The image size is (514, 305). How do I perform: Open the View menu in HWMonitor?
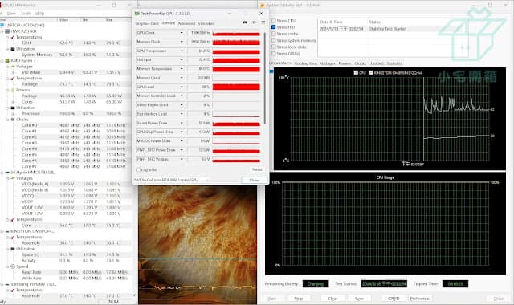11,14
